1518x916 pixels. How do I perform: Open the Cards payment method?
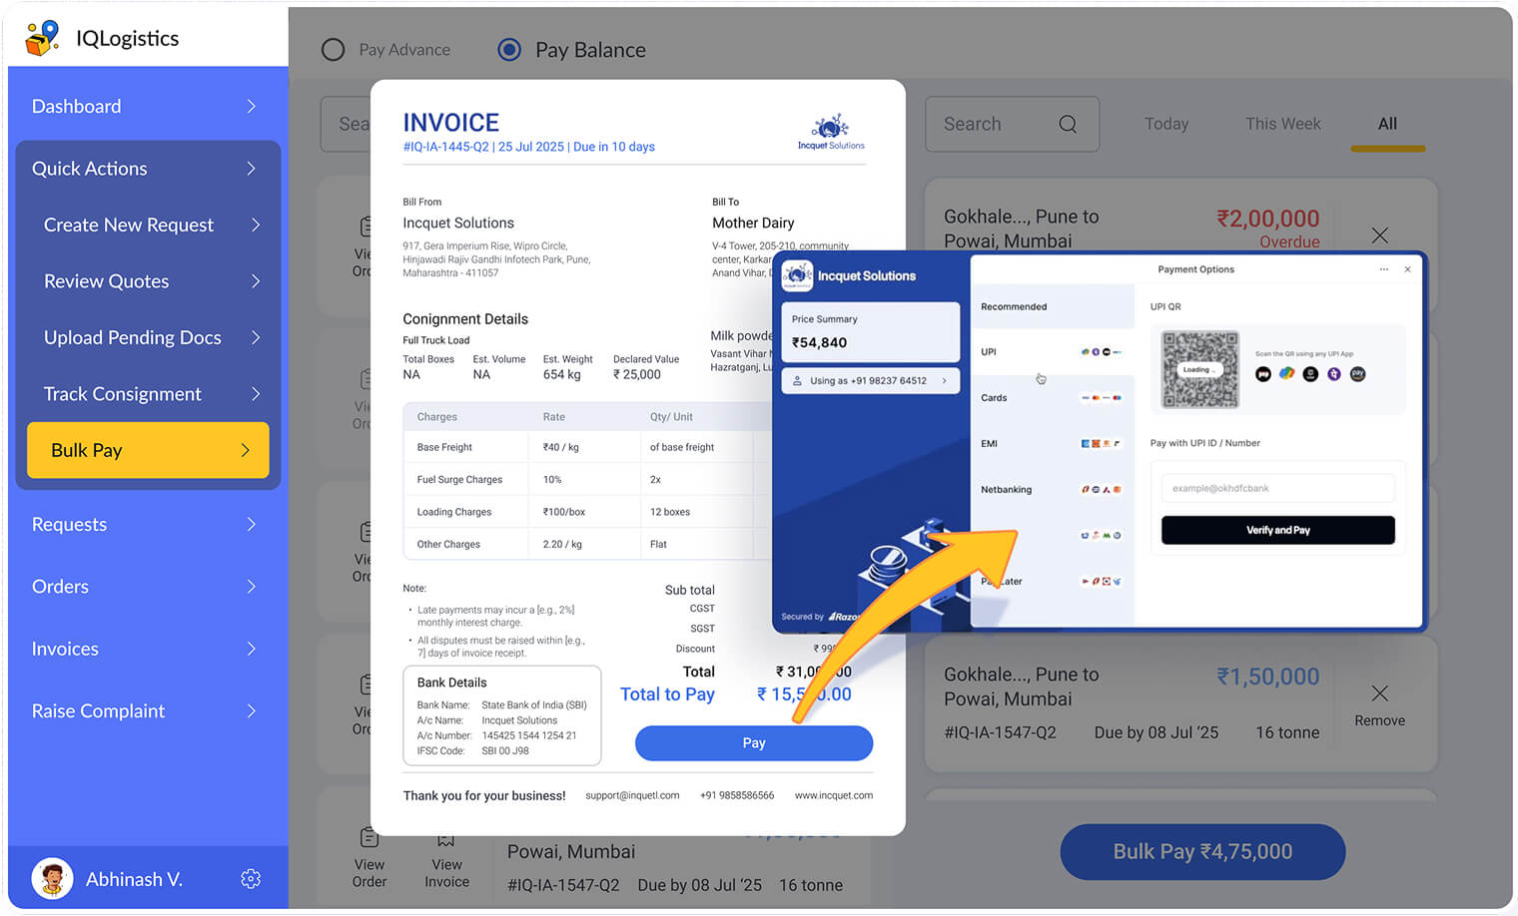(1052, 397)
